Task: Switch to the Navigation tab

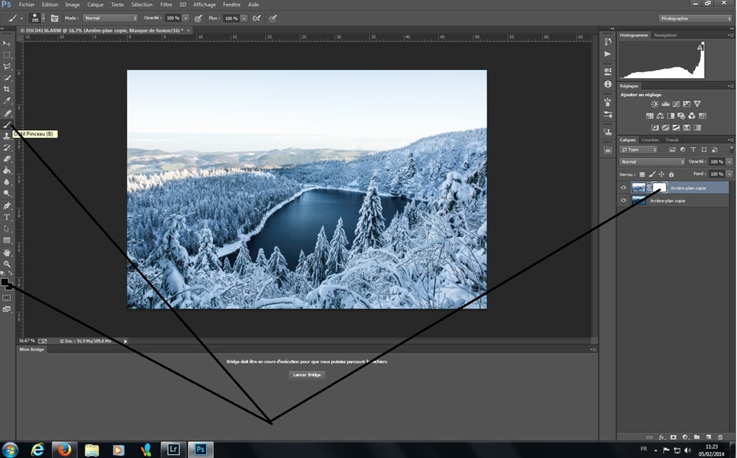Action: pyautogui.click(x=665, y=35)
